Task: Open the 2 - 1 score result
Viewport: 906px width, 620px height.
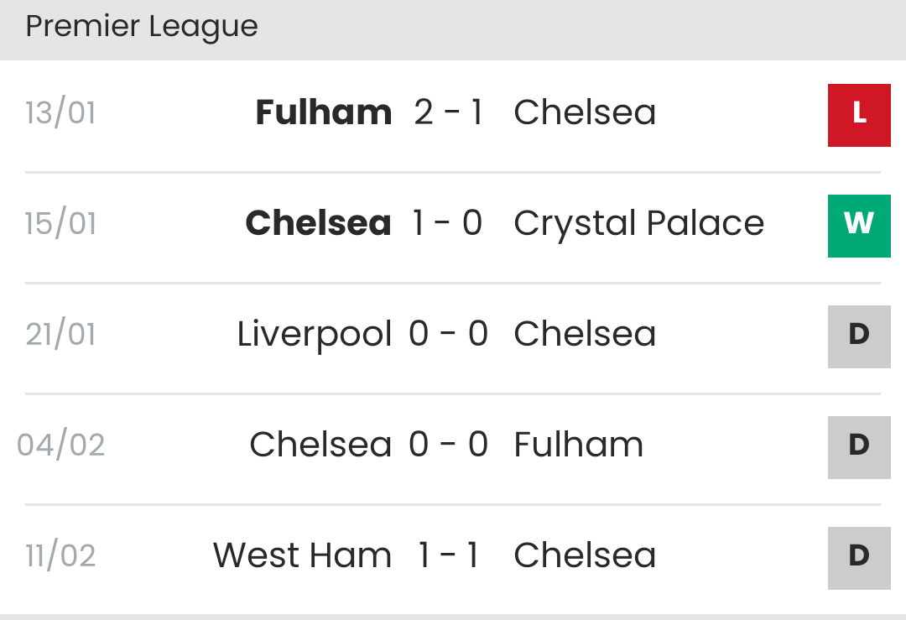Action: [x=449, y=112]
